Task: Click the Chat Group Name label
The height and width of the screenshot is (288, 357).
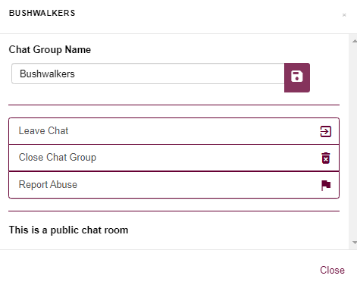Action: (x=50, y=49)
